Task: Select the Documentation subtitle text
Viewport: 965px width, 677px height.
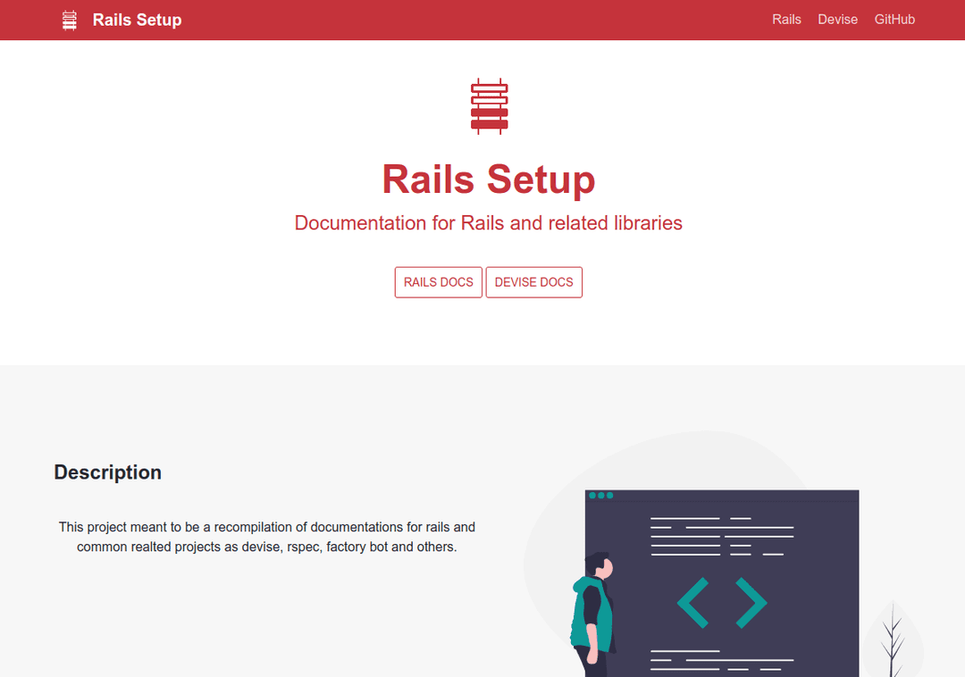Action: [x=488, y=223]
